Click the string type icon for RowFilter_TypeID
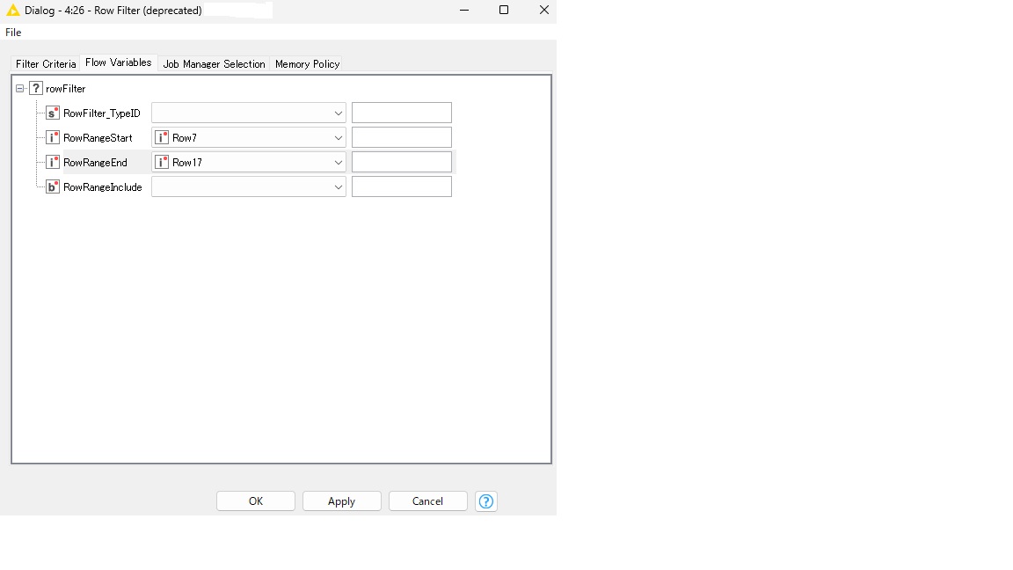 (53, 113)
